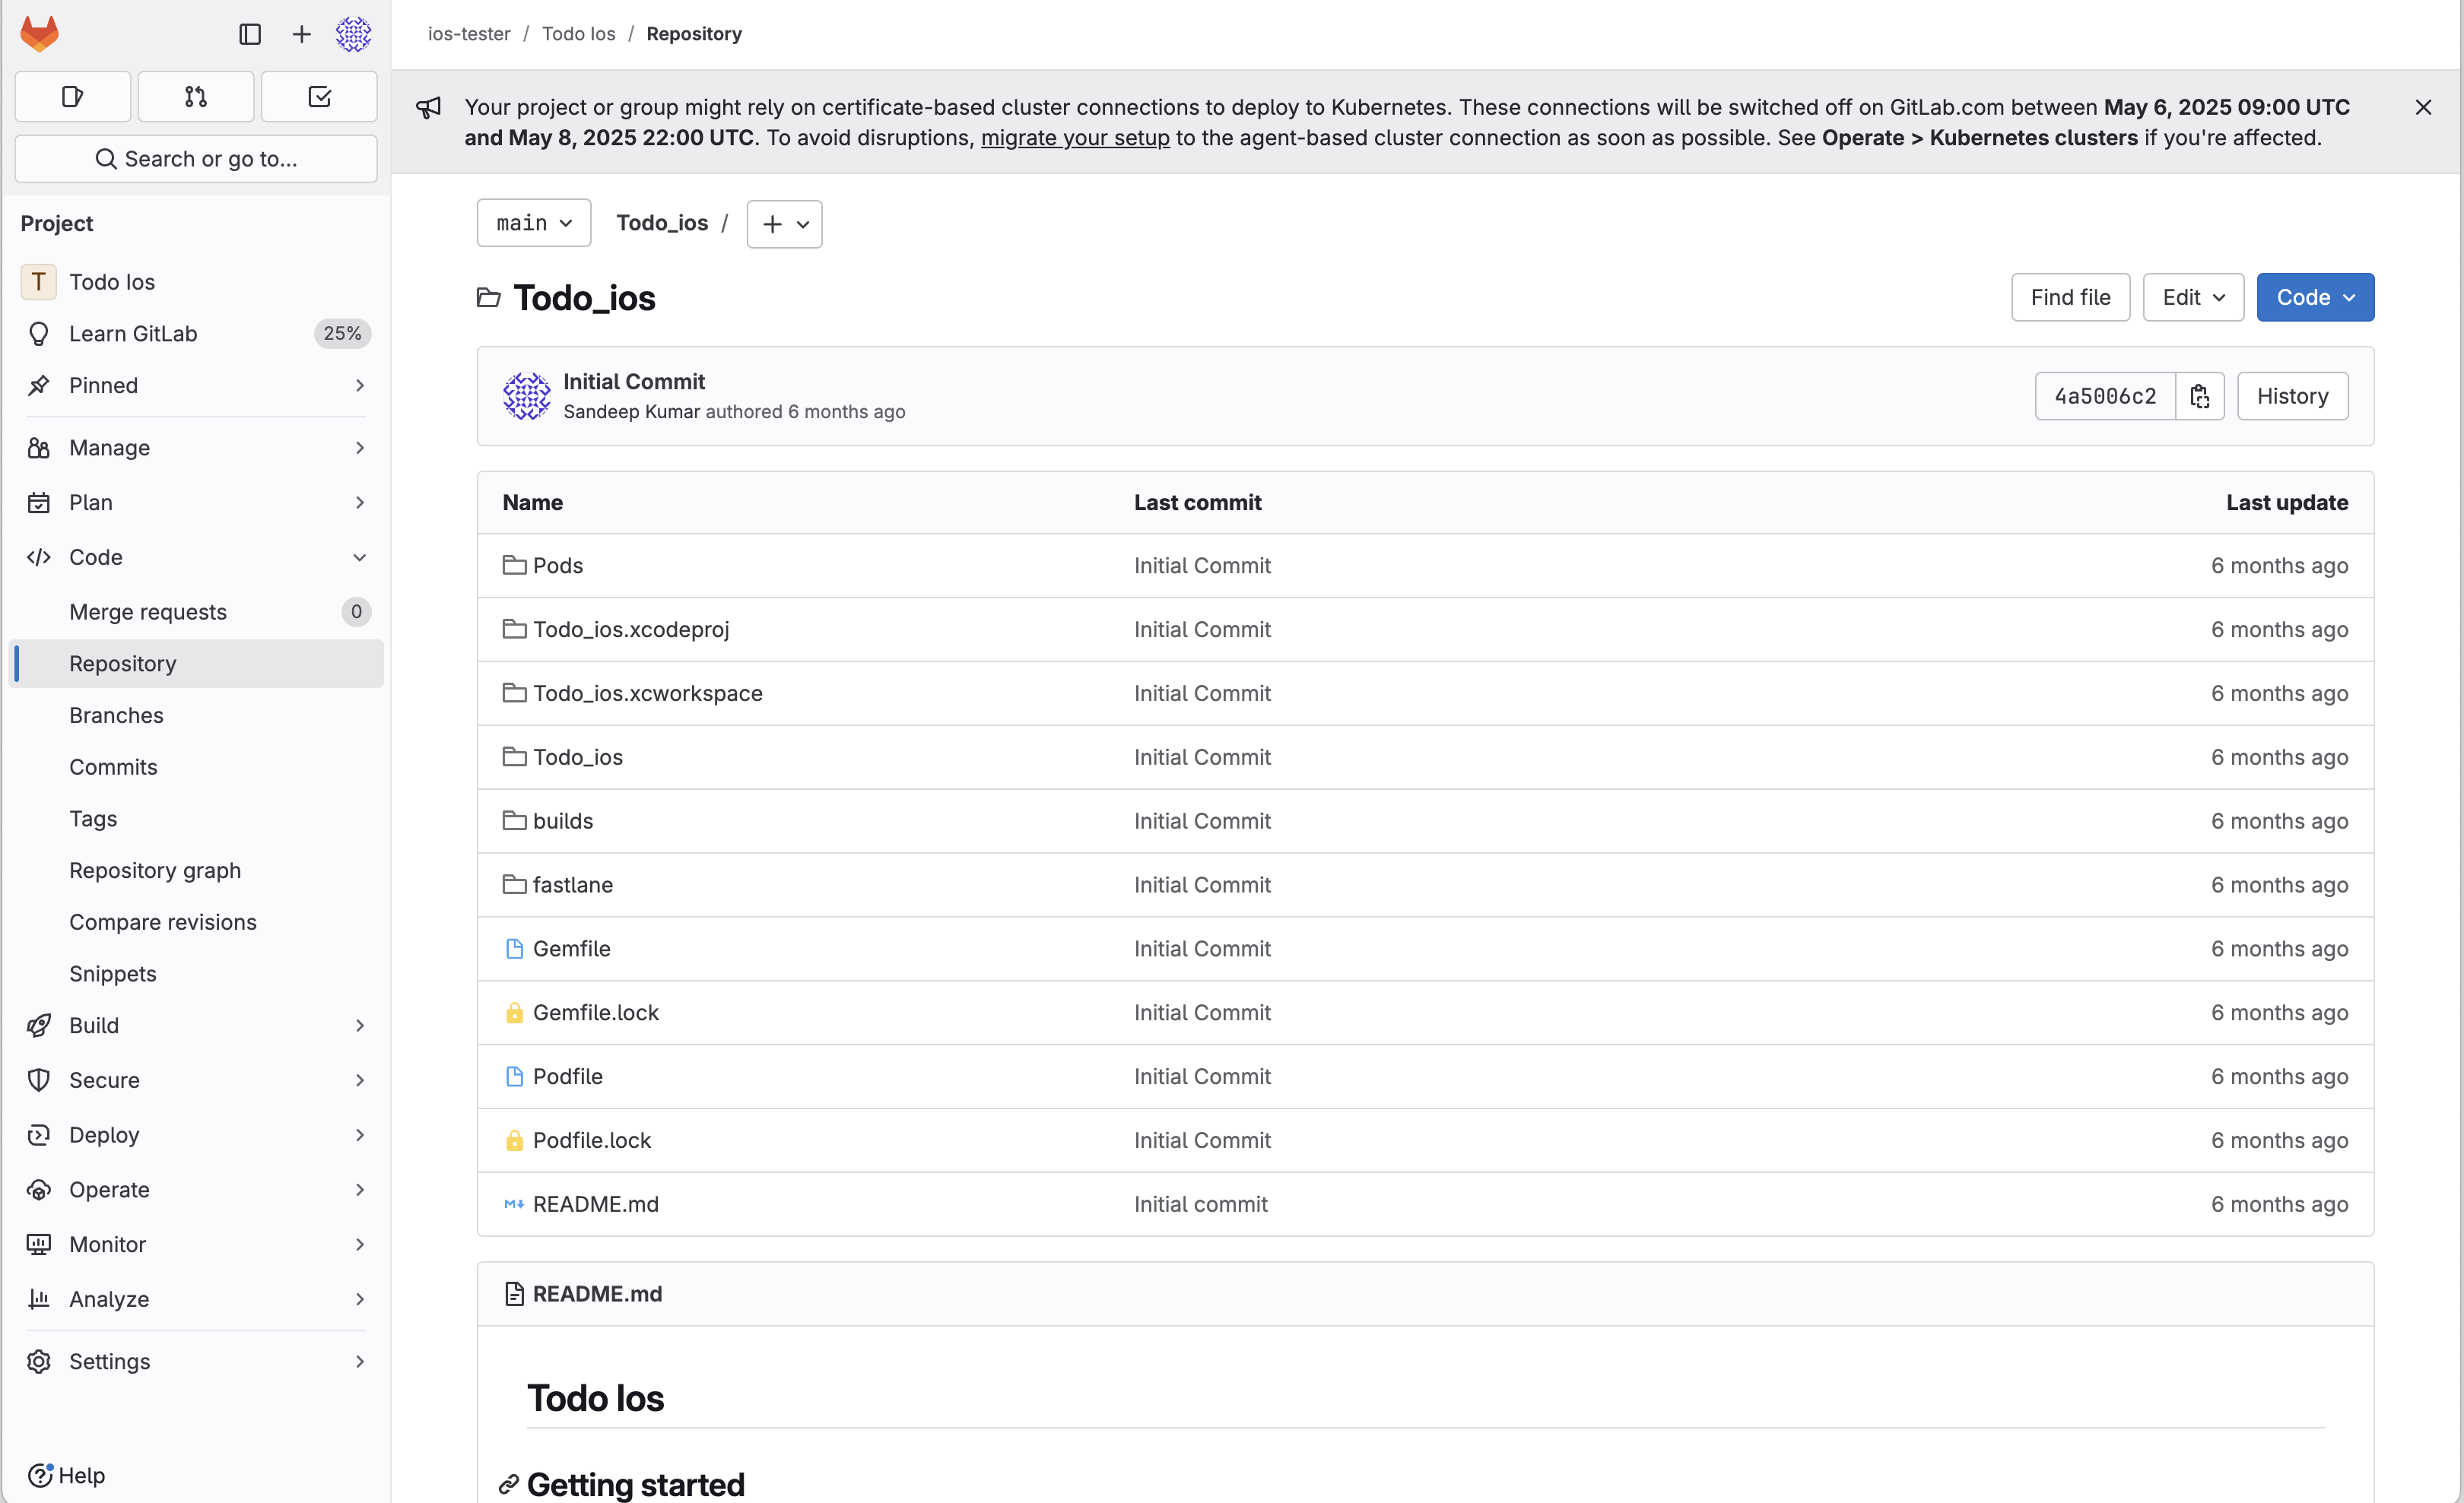Expand the Plan sidebar section
This screenshot has width=2464, height=1503.
coord(196,502)
